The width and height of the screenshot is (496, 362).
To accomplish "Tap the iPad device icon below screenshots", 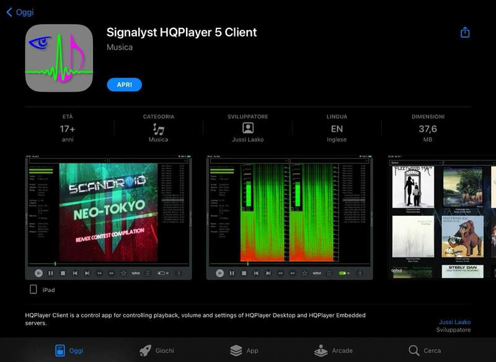I will coord(33,289).
